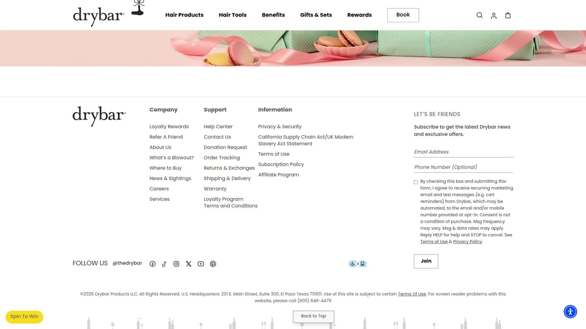Open the shopping bag icon
The height and width of the screenshot is (329, 586).
[x=508, y=16]
